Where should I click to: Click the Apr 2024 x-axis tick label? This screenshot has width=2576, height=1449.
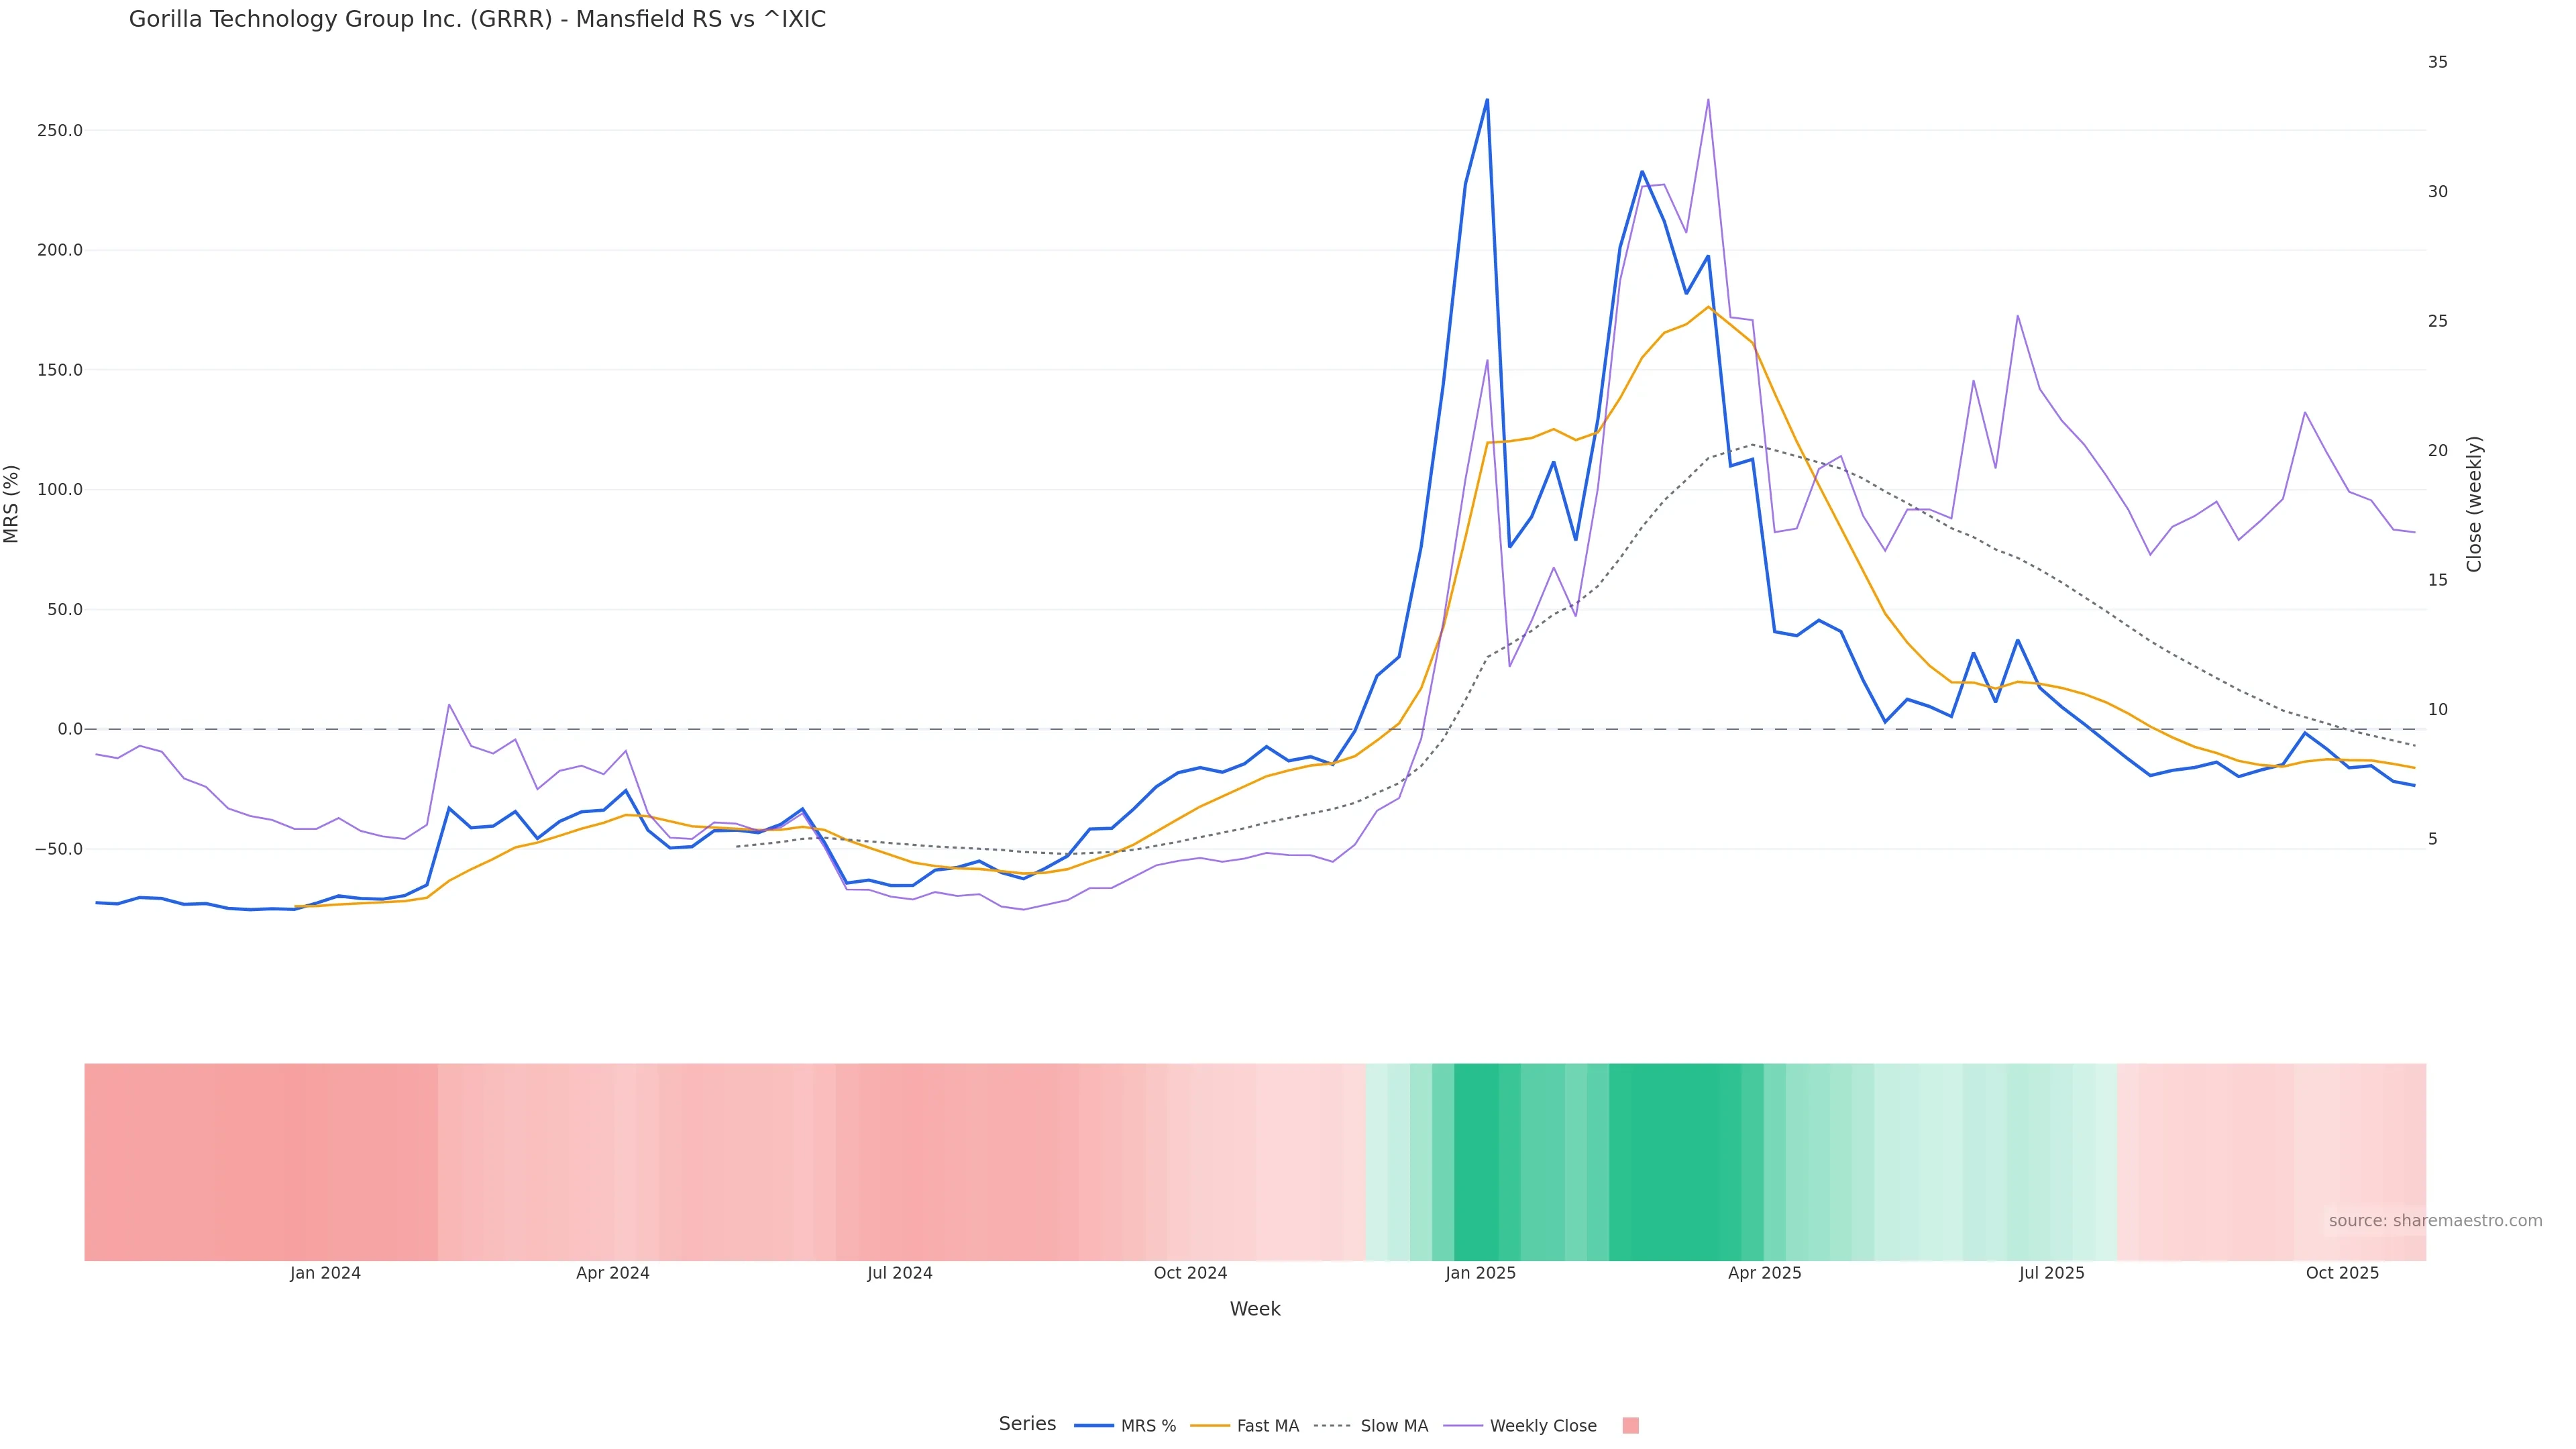(612, 1273)
